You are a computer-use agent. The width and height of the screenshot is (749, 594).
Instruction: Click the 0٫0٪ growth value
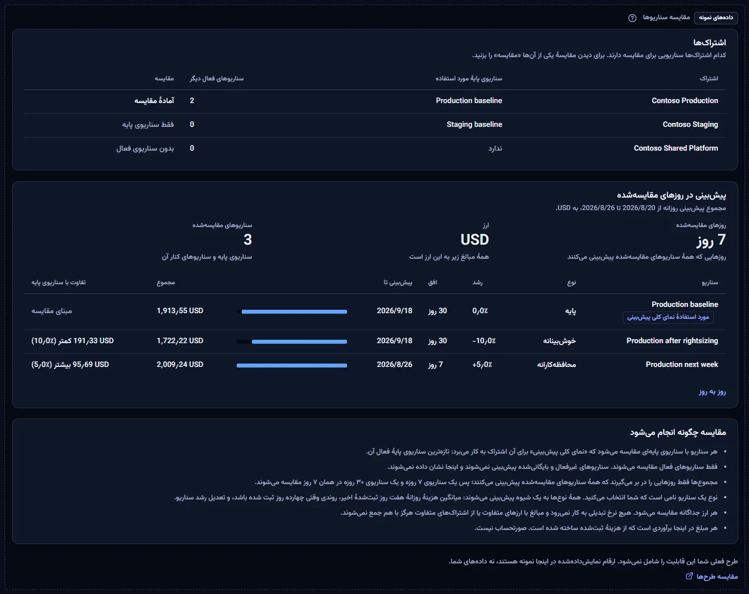[x=480, y=311]
